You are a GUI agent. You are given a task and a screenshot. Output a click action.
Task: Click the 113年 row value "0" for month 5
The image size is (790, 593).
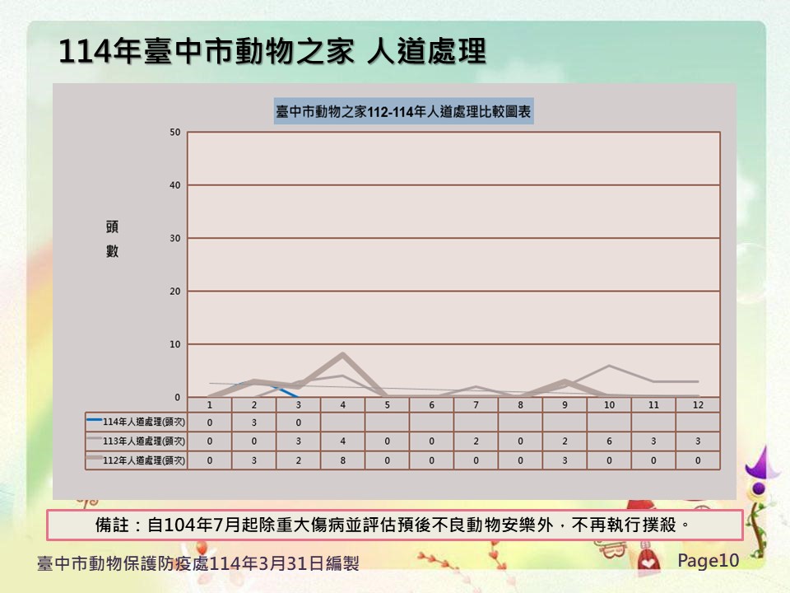pos(387,441)
